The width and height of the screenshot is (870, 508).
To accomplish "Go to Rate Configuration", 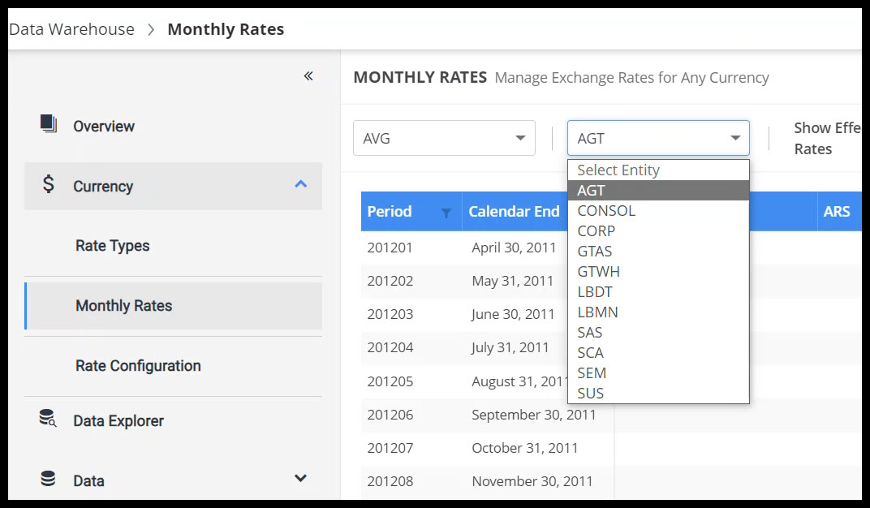I will coord(138,366).
